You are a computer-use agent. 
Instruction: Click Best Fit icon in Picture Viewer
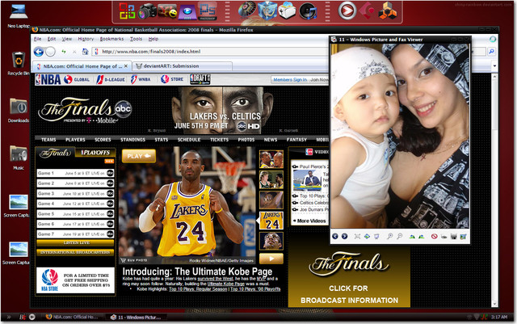click(x=358, y=236)
